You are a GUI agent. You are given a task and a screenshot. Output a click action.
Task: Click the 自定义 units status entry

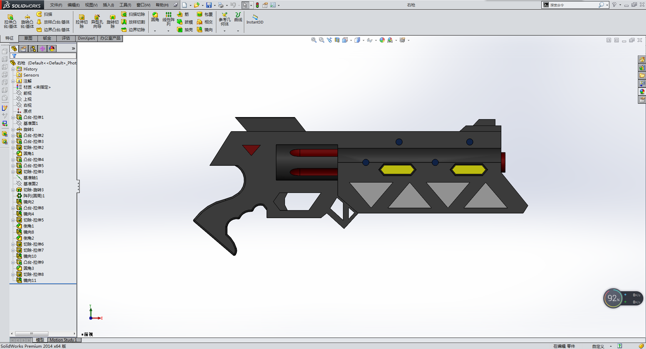click(598, 346)
